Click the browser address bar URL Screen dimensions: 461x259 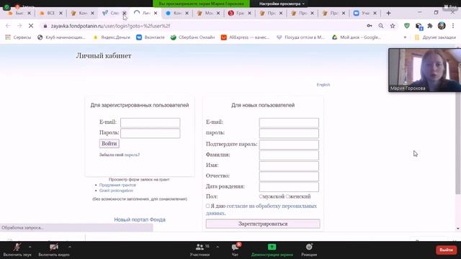tap(110, 26)
